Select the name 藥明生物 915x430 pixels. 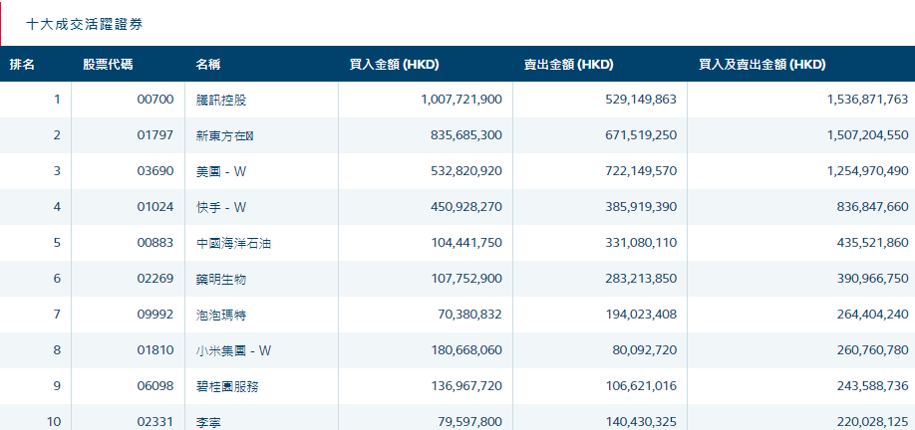(x=221, y=279)
